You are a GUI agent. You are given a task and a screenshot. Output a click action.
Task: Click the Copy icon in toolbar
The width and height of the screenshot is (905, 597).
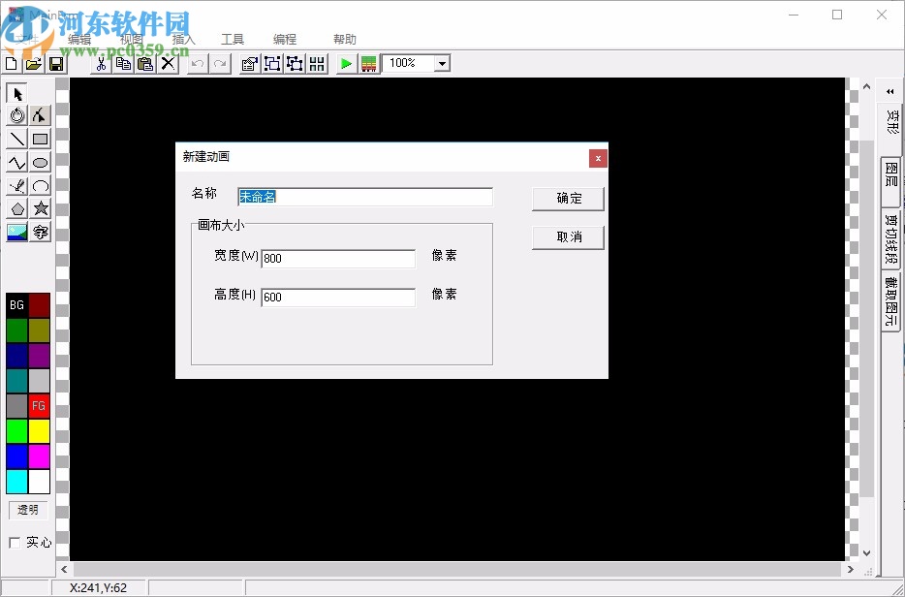(x=123, y=64)
